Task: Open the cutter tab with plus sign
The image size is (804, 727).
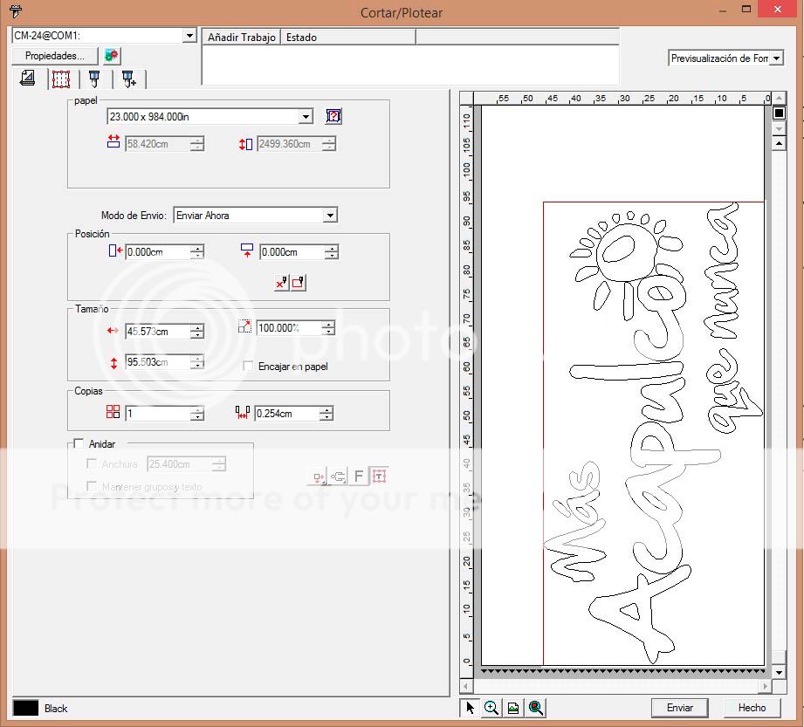Action: point(129,79)
